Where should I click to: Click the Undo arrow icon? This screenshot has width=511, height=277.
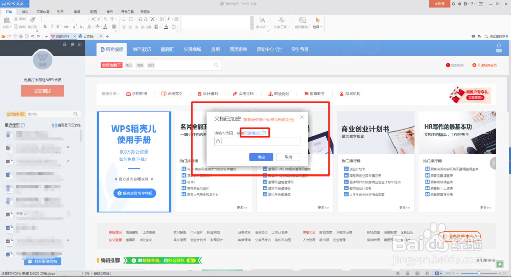point(33,36)
